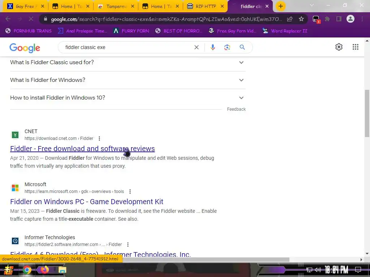Open the tab search dropdown arrow
This screenshot has height=277, width=370.
312,5
